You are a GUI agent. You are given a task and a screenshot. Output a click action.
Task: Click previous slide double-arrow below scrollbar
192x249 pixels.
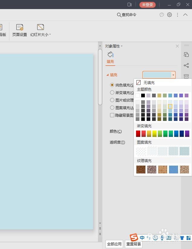click(x=100, y=228)
